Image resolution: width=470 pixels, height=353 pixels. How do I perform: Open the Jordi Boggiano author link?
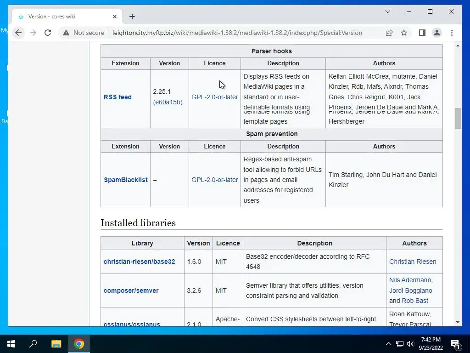(410, 290)
